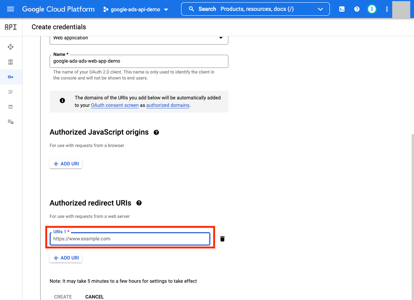414x300 pixels.
Task: Click the page vertical scrollbar
Action: tap(412, 217)
